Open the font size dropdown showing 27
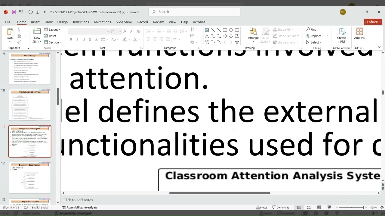The height and width of the screenshot is (216, 385). (x=116, y=31)
